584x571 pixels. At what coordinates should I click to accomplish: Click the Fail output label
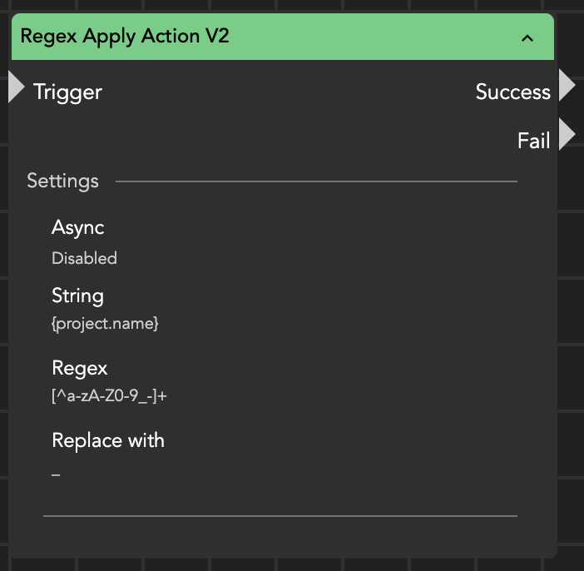pyautogui.click(x=533, y=141)
